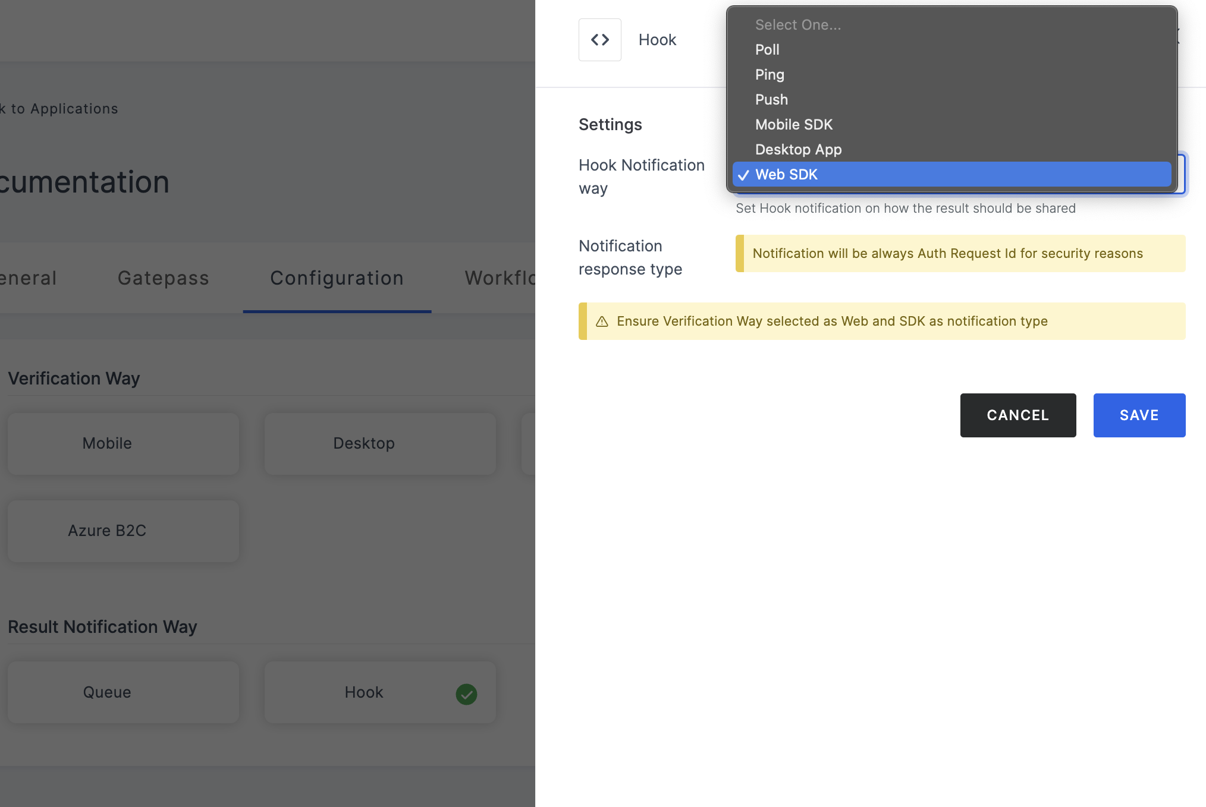
Task: Switch to the Gatepass tab
Action: coord(164,278)
